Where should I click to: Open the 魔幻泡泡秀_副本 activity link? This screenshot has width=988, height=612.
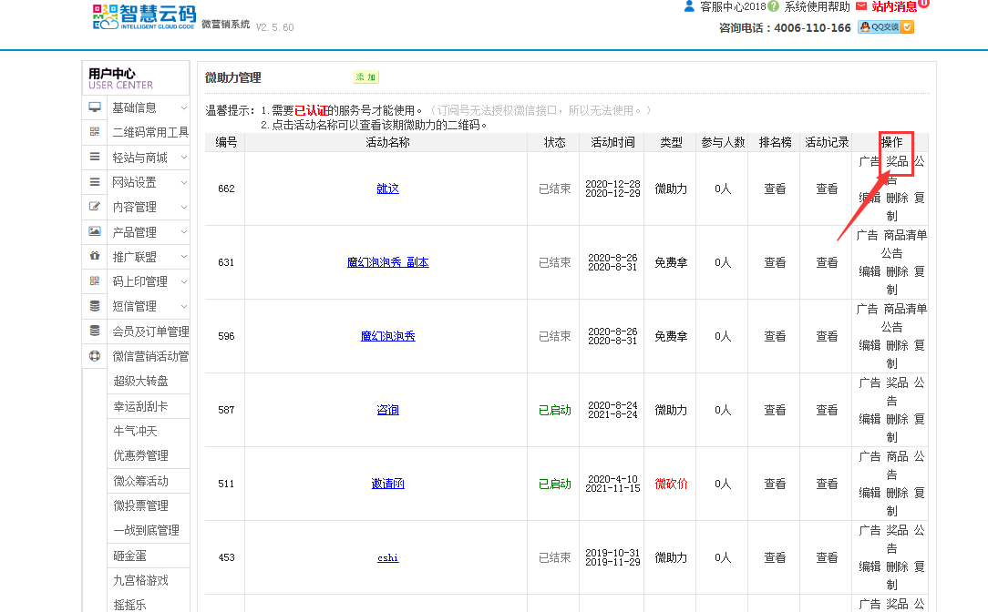pyautogui.click(x=387, y=262)
